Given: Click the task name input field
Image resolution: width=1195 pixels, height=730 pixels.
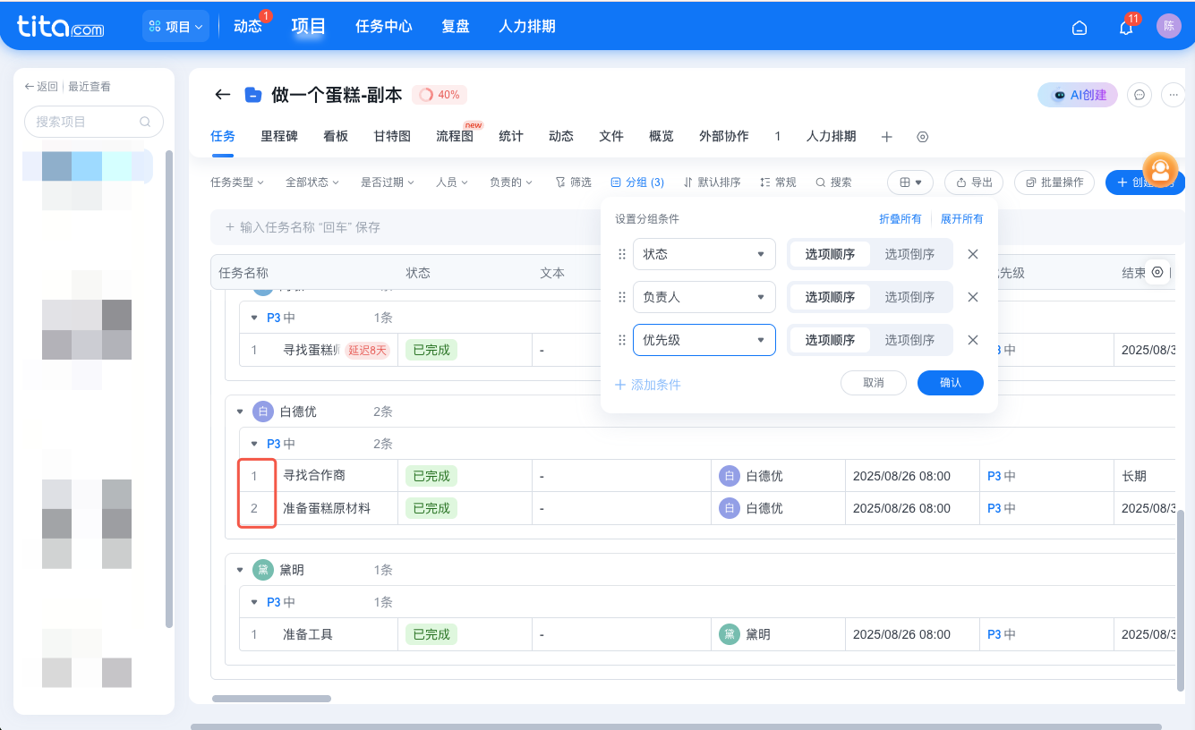Looking at the screenshot, I should click(x=358, y=228).
